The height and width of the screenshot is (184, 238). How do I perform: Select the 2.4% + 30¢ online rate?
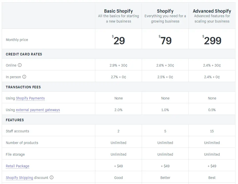tap(212, 65)
